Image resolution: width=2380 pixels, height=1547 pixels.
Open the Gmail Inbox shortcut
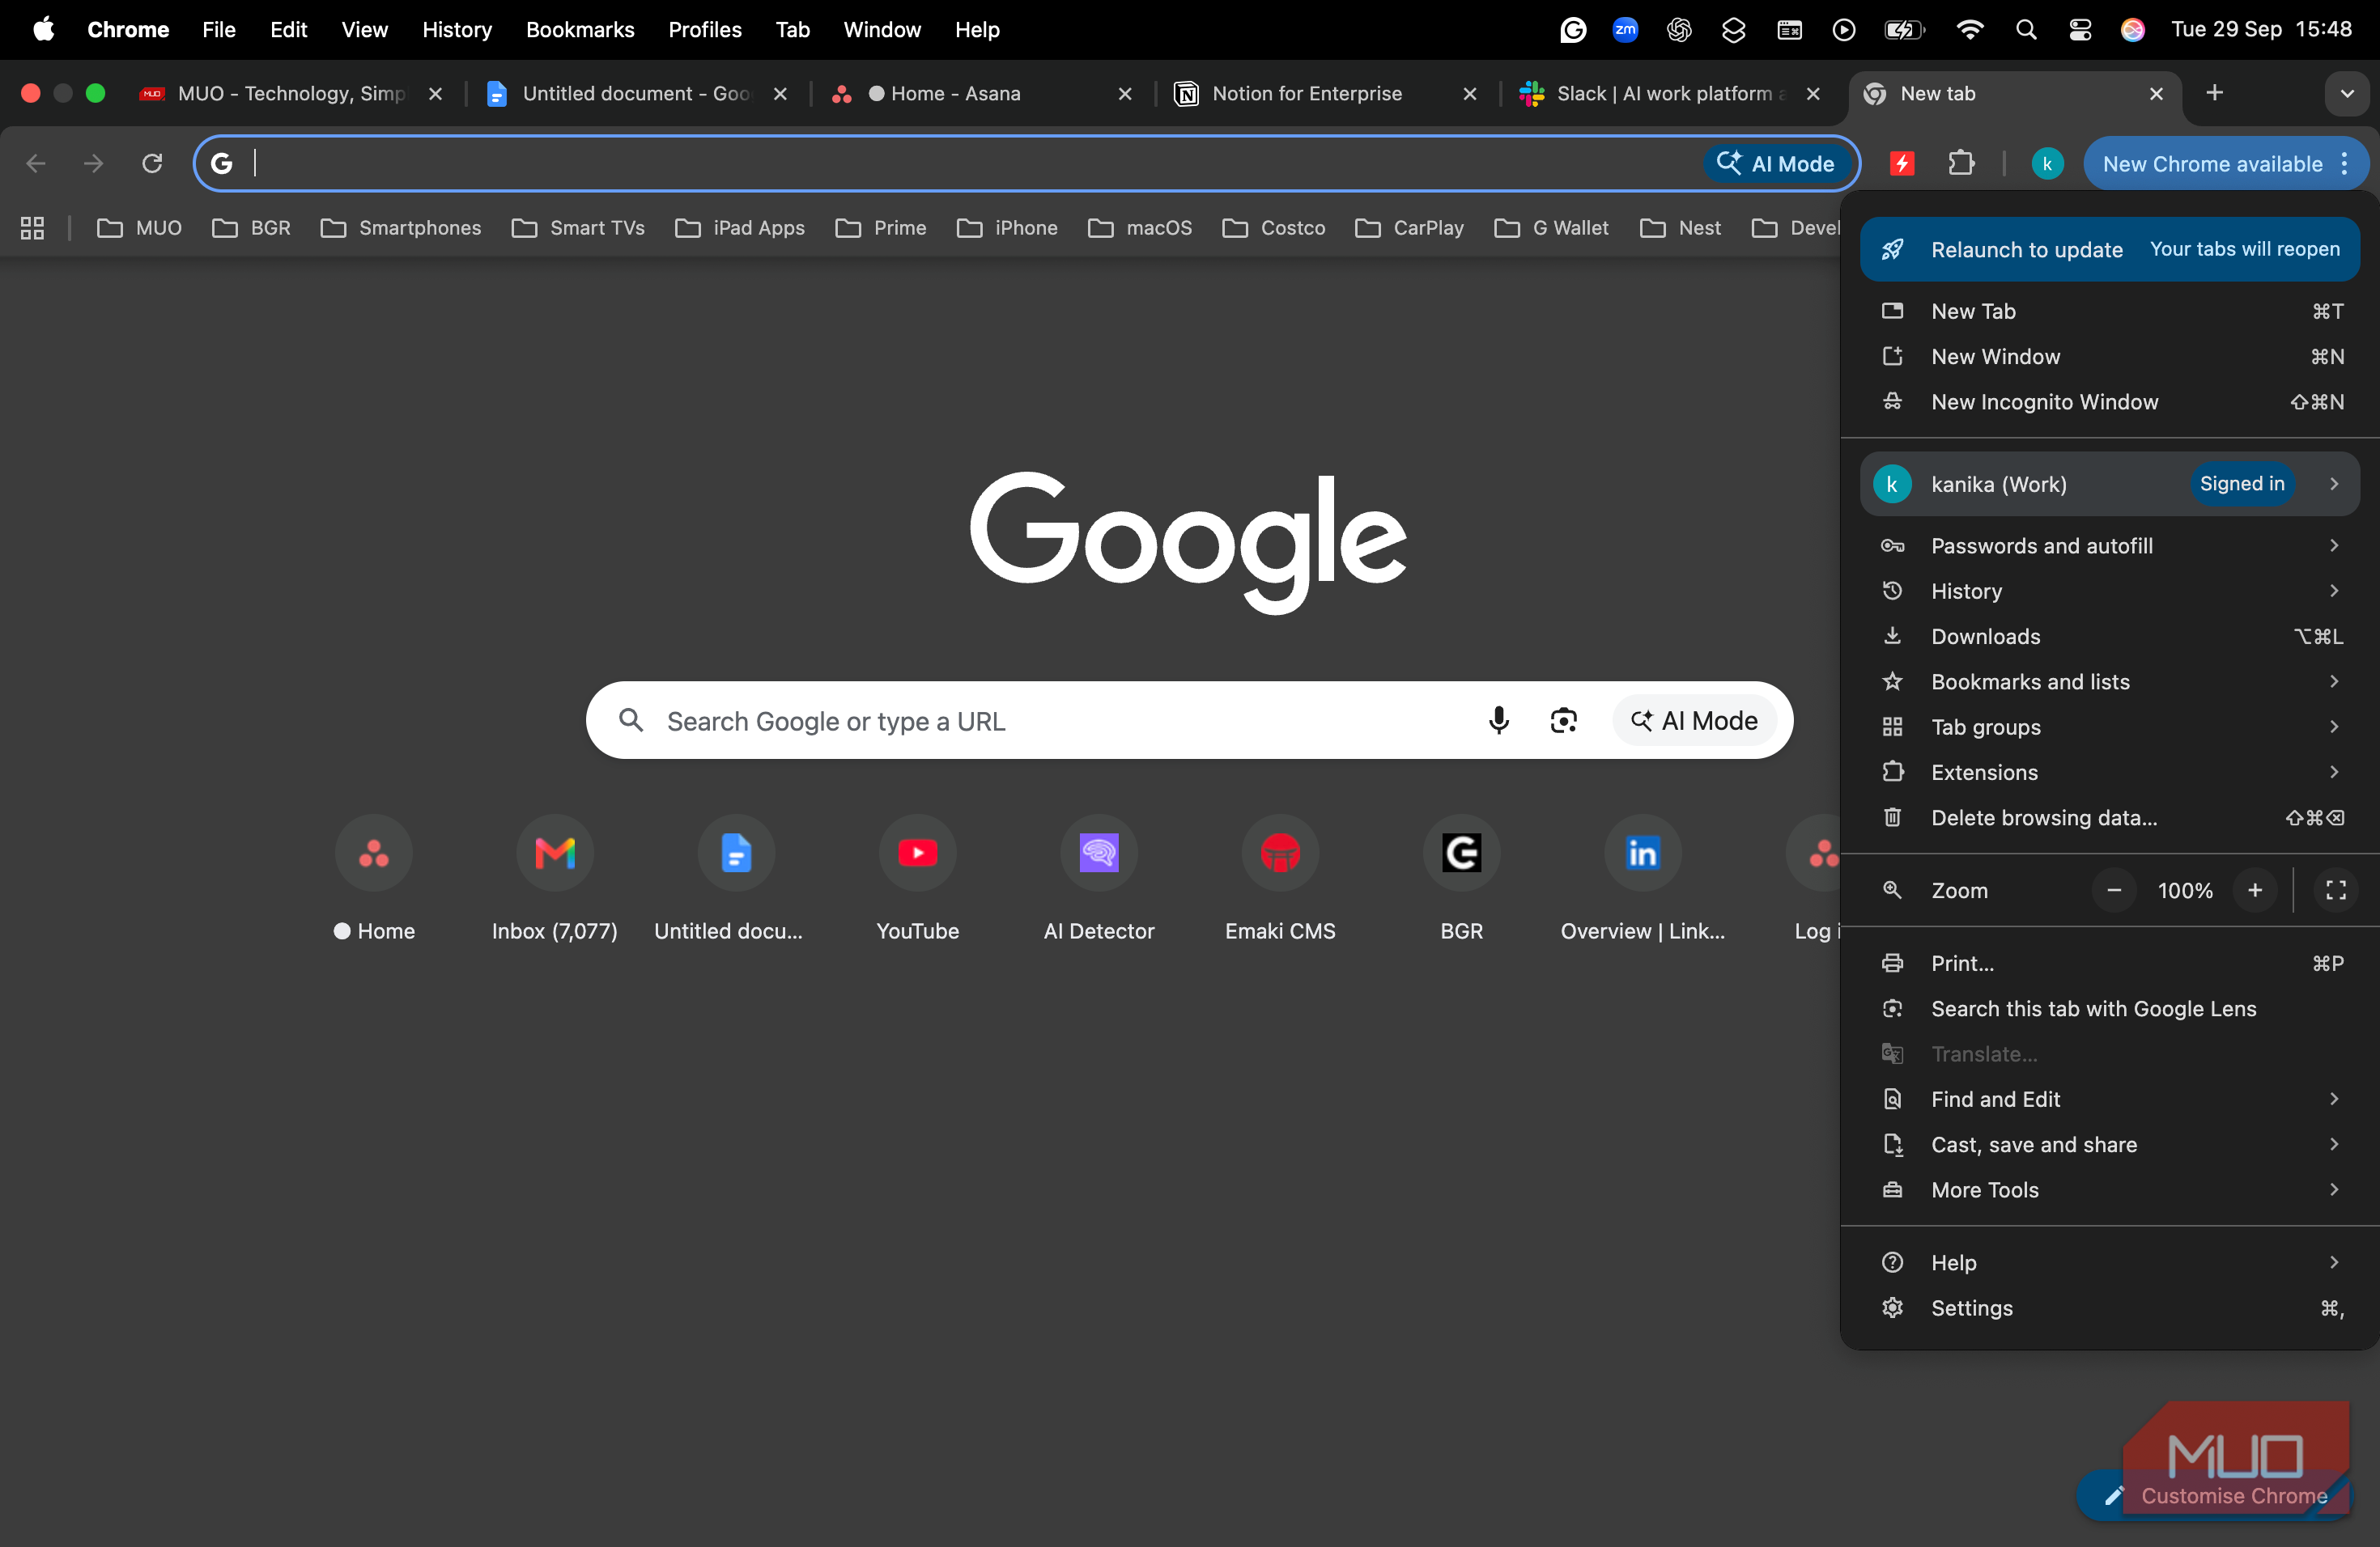pos(555,879)
